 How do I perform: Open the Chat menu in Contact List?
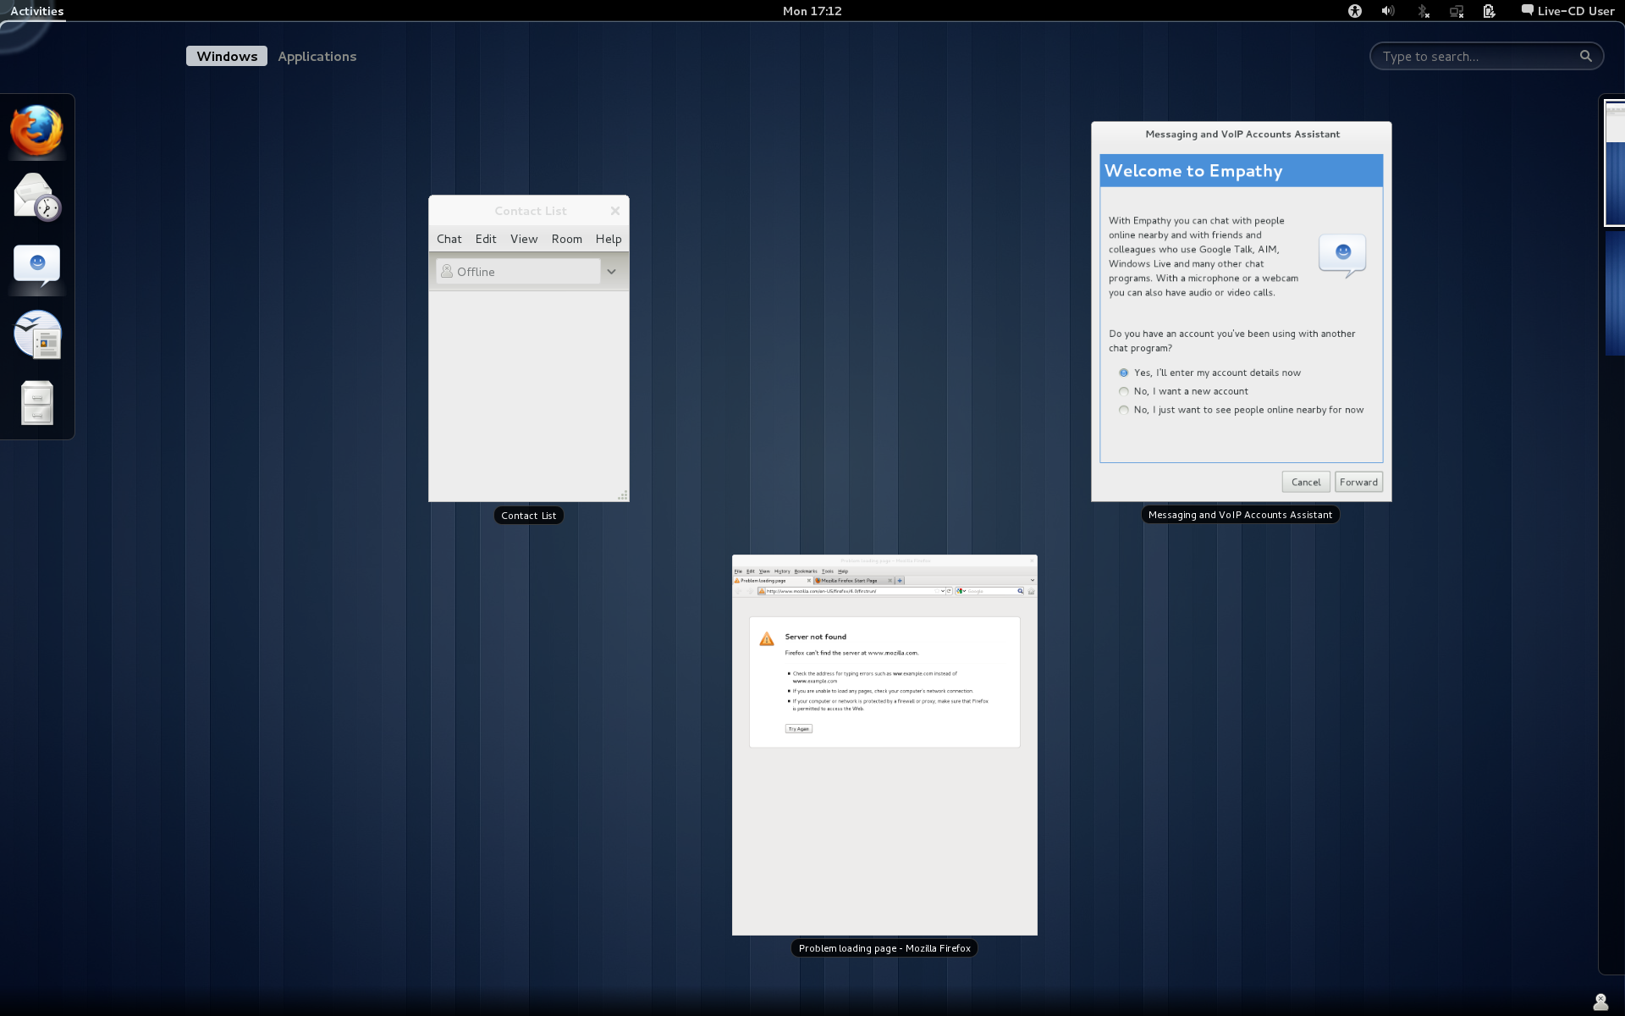[x=449, y=239]
